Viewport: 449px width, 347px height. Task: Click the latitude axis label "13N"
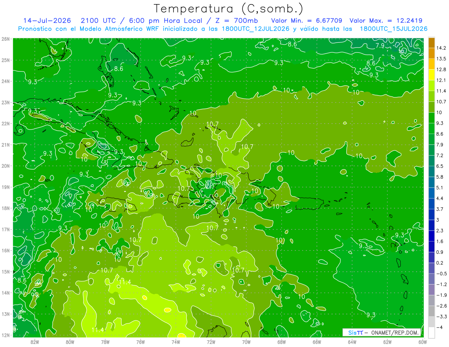click(x=6, y=314)
